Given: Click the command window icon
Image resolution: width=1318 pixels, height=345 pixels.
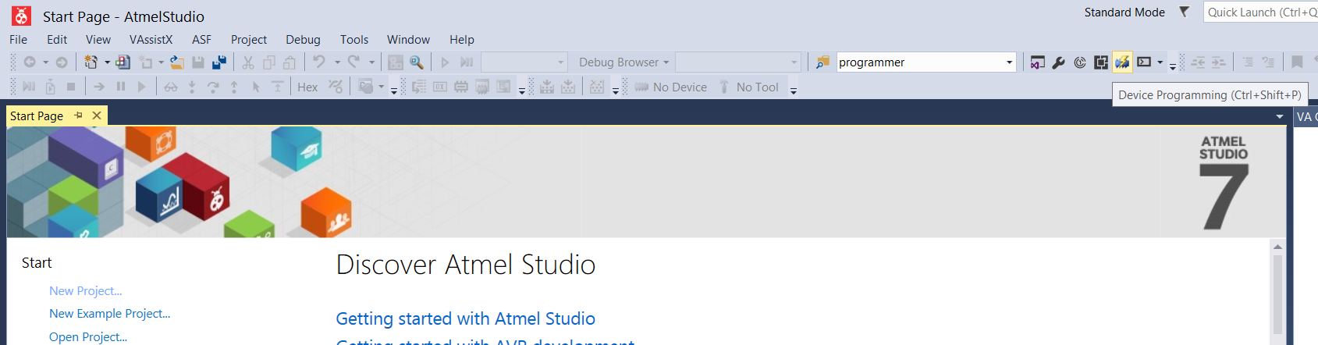Looking at the screenshot, I should coord(1144,62).
